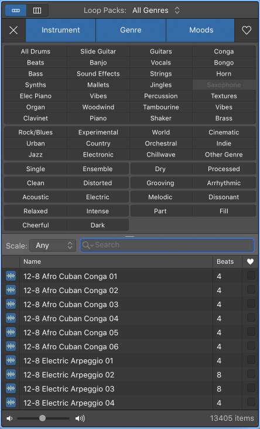Viewport: 260px width, 429px height.
Task: Click magnifier icon in search field
Action: click(x=86, y=245)
